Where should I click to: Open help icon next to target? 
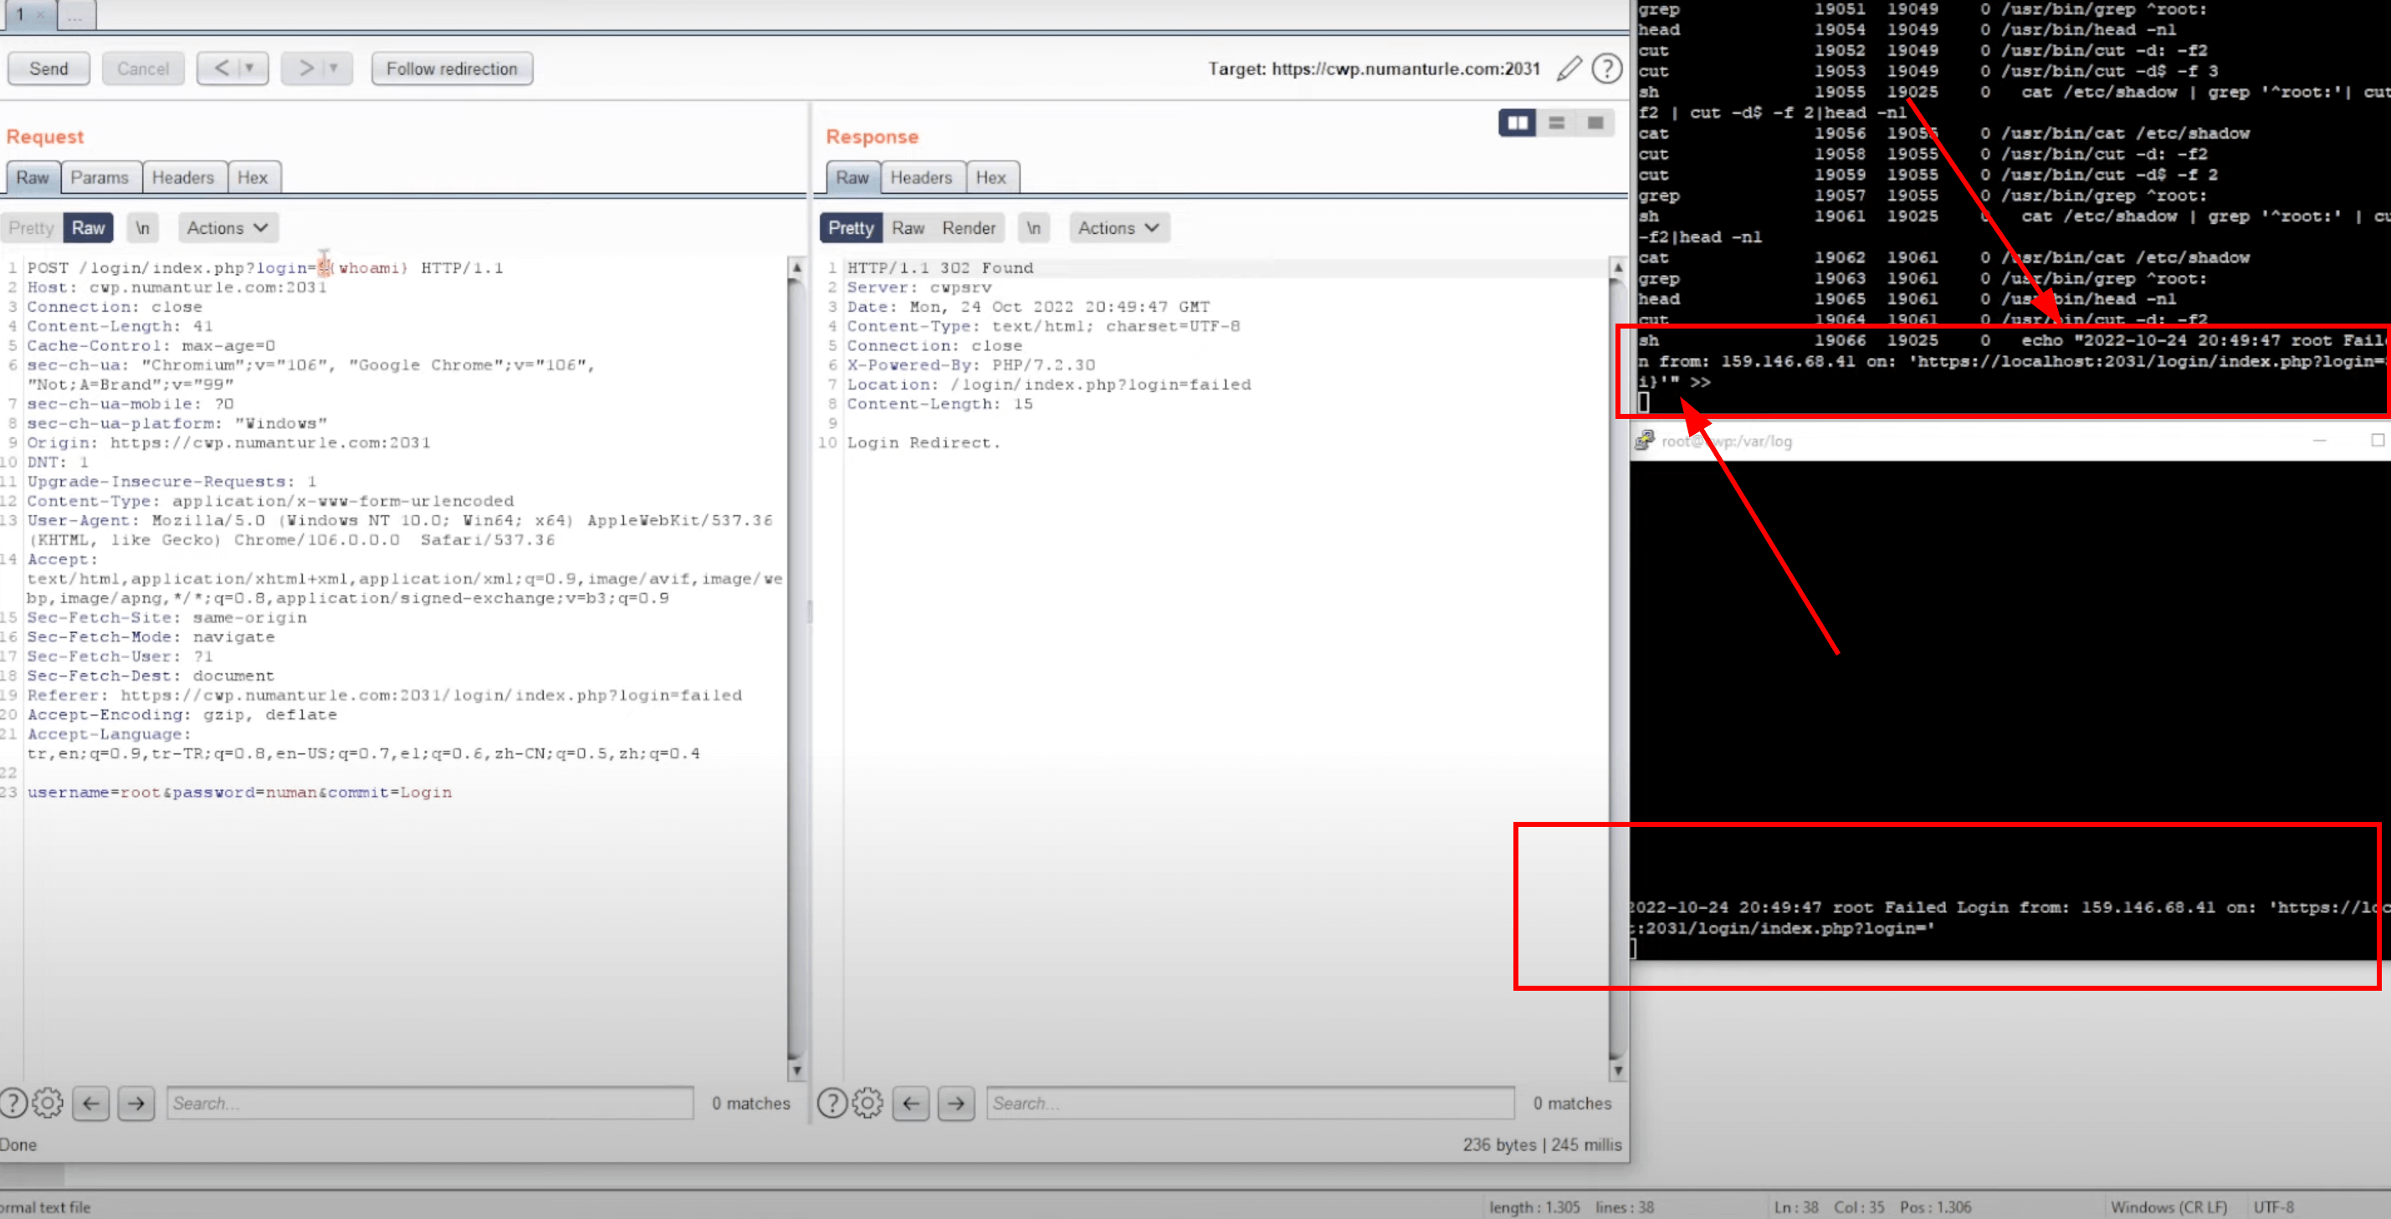tap(1606, 69)
